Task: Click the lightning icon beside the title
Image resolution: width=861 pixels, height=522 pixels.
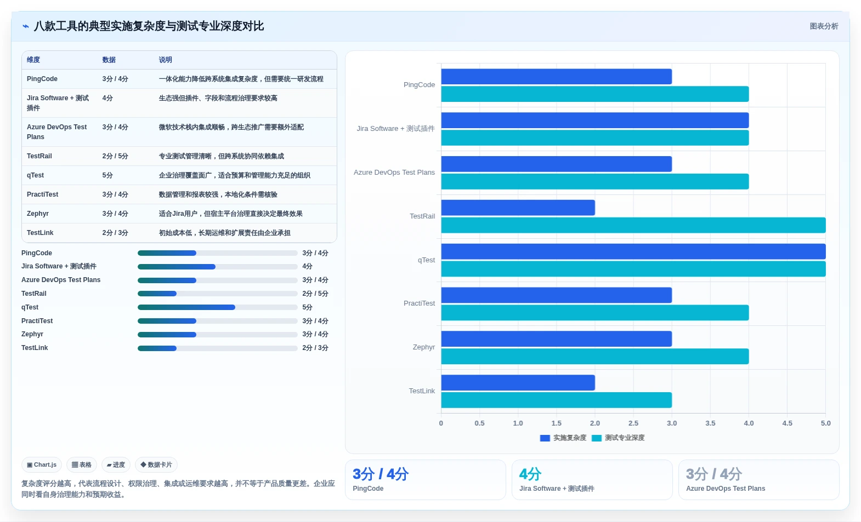Action: click(x=26, y=26)
